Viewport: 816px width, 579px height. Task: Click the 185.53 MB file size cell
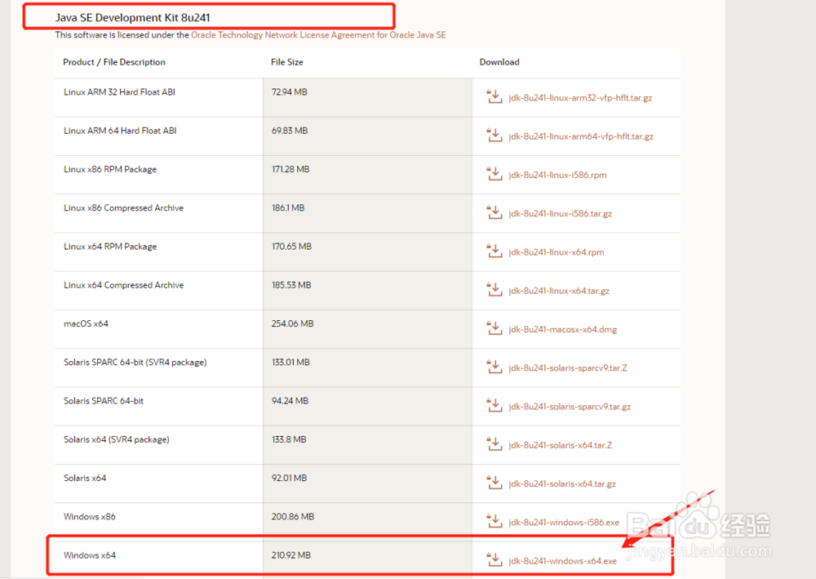(367, 290)
